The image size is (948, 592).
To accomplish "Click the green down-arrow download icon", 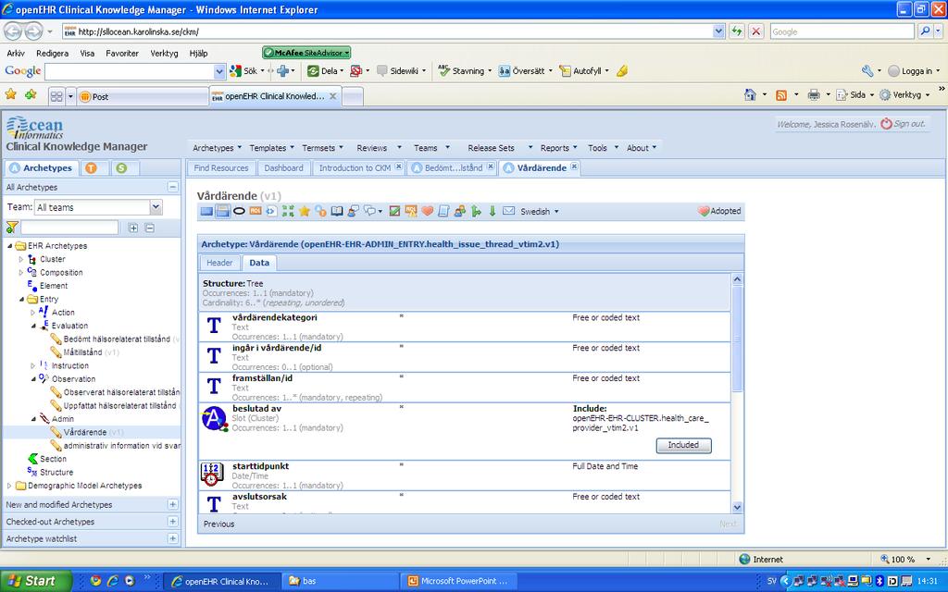I will click(493, 211).
